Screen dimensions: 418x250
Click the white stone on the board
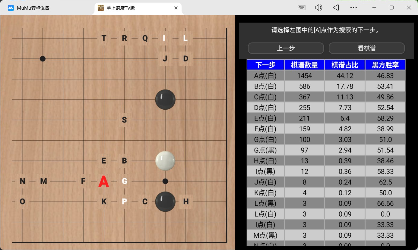(x=165, y=161)
